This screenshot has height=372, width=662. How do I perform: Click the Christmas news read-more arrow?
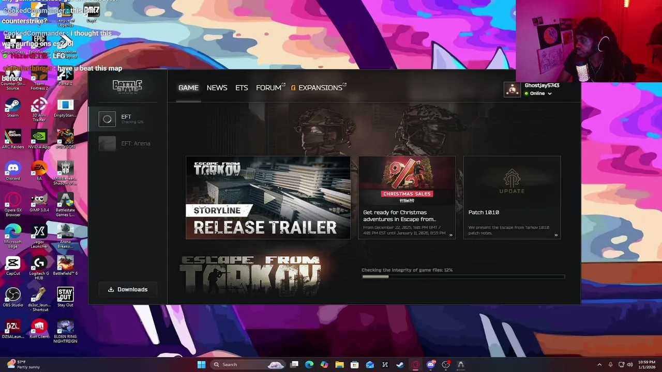click(x=450, y=235)
